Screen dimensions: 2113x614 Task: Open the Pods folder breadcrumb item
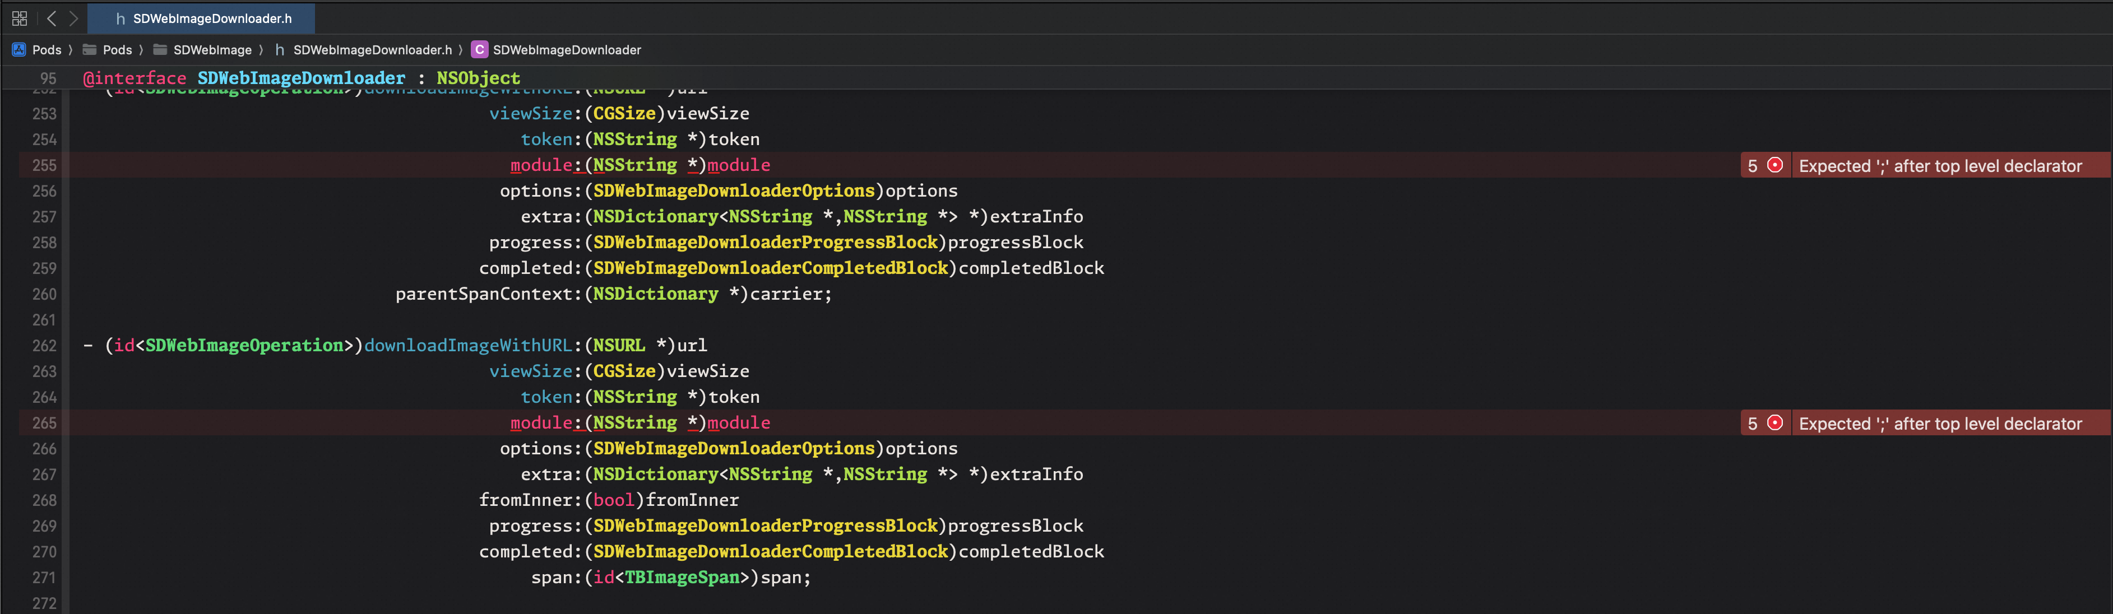117,50
